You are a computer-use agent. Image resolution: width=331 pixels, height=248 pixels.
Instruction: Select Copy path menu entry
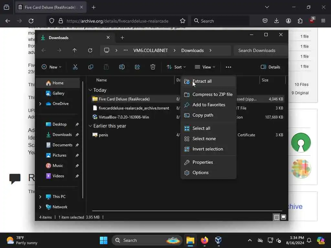tap(208, 115)
